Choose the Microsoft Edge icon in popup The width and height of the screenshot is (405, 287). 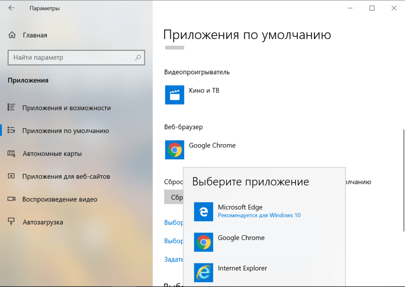tap(204, 212)
